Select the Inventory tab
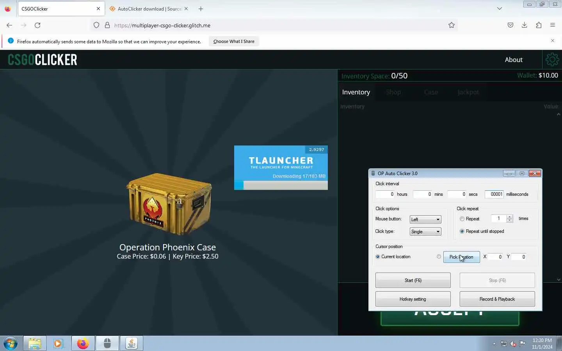562x351 pixels. [356, 92]
